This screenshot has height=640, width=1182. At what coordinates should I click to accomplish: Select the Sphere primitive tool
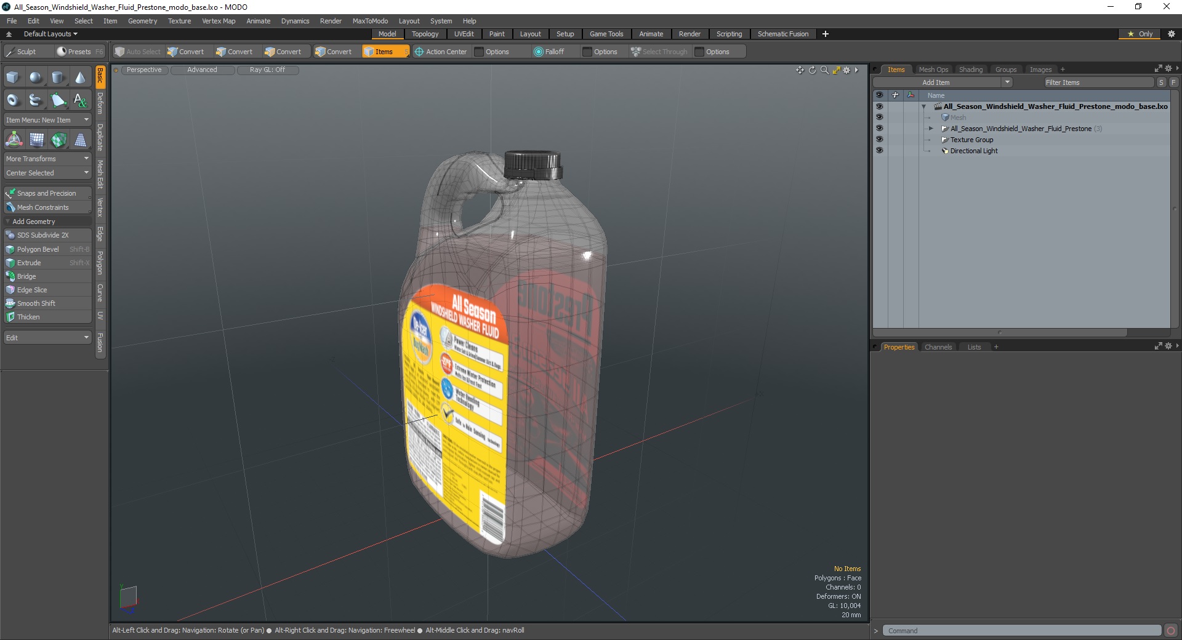pyautogui.click(x=36, y=78)
